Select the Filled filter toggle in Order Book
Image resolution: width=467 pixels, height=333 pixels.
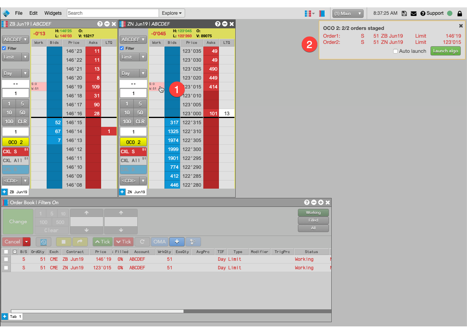point(313,220)
